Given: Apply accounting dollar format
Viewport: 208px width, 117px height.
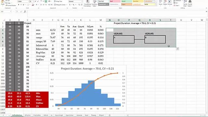Looking at the screenshot, I should [70, 5].
